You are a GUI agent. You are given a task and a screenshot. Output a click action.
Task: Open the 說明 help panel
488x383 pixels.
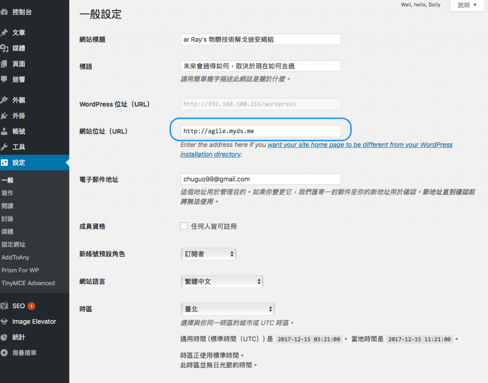pyautogui.click(x=467, y=5)
